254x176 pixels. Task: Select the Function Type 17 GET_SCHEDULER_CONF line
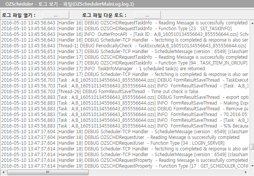125,166
